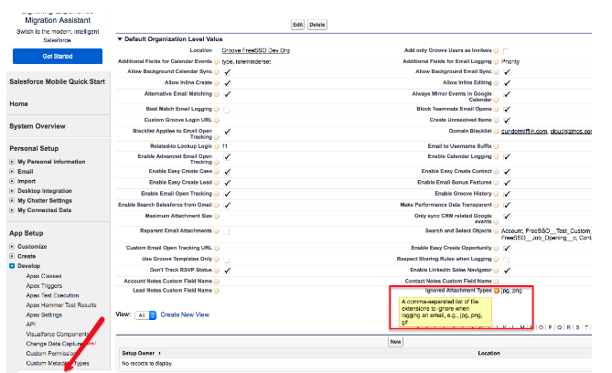
Task: Click help icon for Custom Email Open Tracking URL
Action: pos(216,248)
